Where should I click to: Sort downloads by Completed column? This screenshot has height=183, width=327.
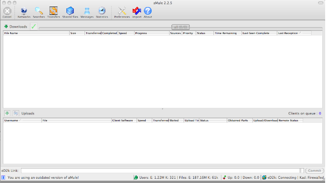pos(109,33)
